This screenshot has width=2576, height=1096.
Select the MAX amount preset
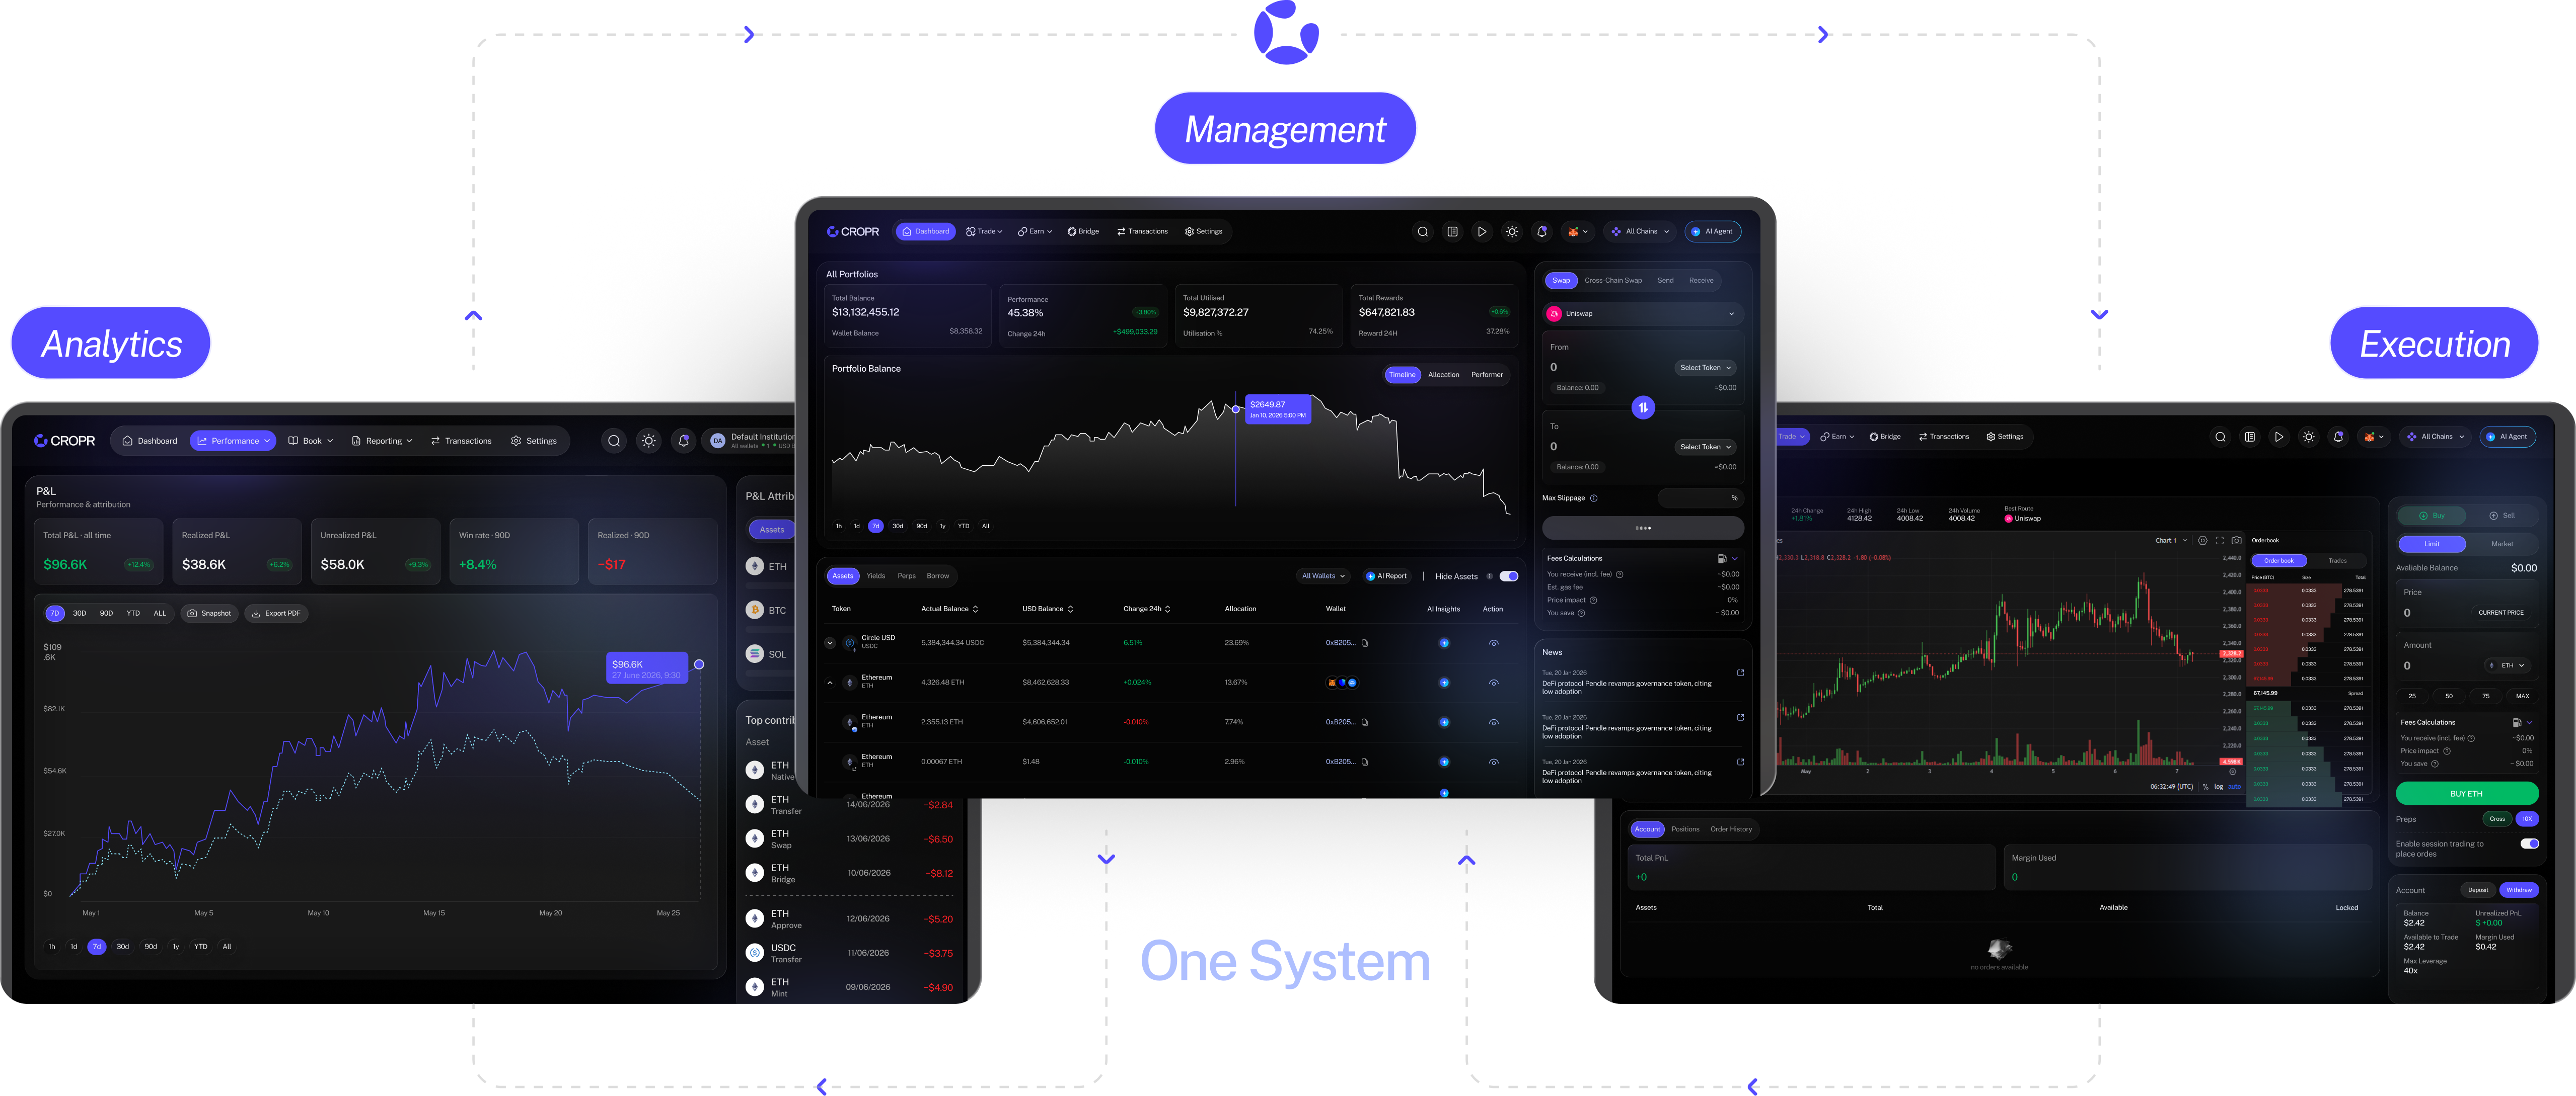2522,696
